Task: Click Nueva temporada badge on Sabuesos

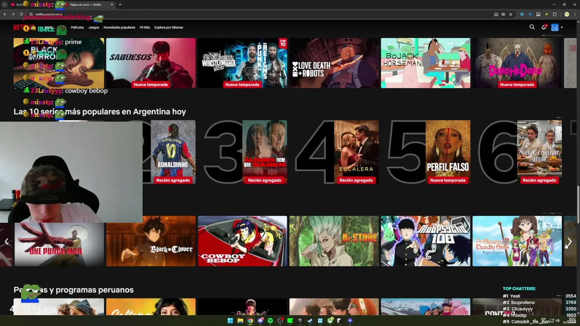Action: click(150, 84)
